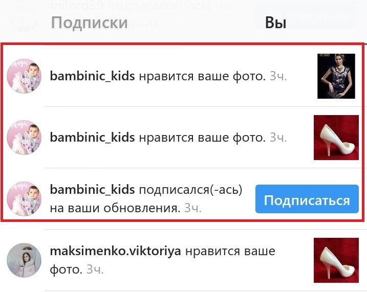367x292 pixels.
Task: Click bambinic_kids username in the first notification
Action: pos(92,76)
